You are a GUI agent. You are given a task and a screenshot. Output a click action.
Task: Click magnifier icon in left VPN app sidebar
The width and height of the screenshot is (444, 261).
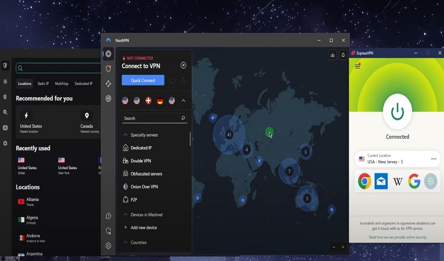click(x=5, y=112)
